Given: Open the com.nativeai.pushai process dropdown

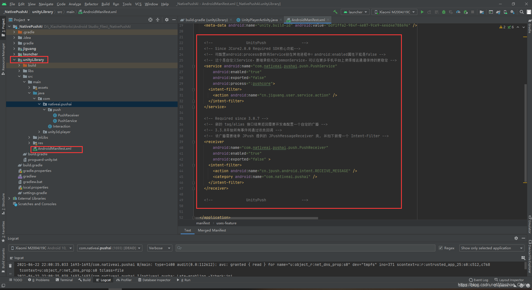Looking at the screenshot, I should click(x=110, y=248).
